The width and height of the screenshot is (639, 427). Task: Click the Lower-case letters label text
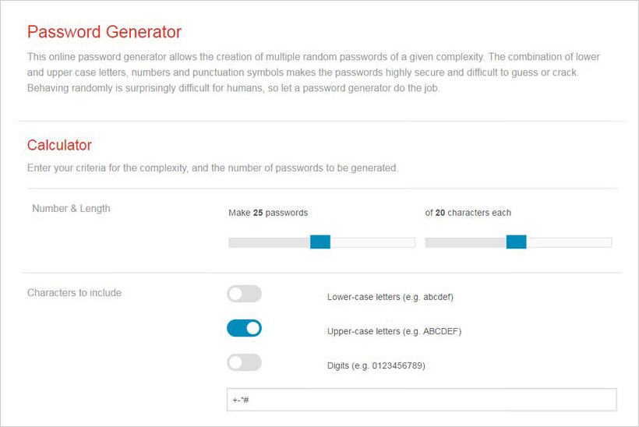coord(390,297)
